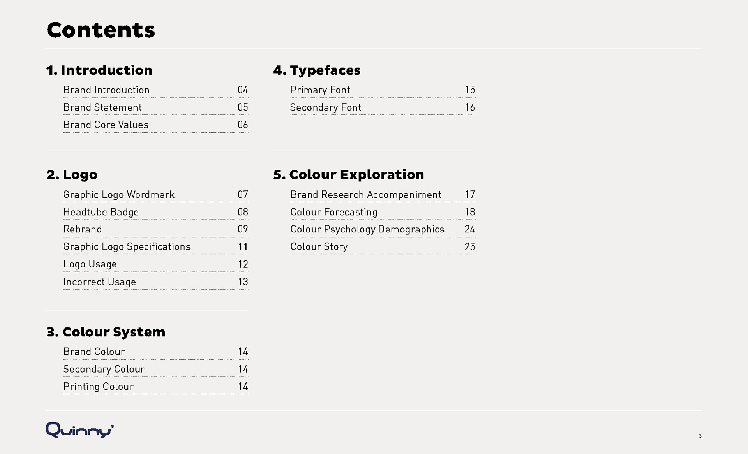Image resolution: width=748 pixels, height=454 pixels.
Task: Go to Brand Research Accompaniment entry
Action: [x=366, y=195]
